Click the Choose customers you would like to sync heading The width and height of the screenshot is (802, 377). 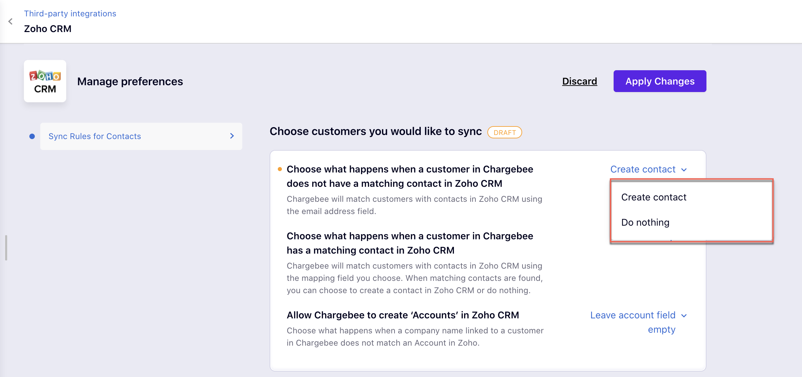click(x=375, y=132)
